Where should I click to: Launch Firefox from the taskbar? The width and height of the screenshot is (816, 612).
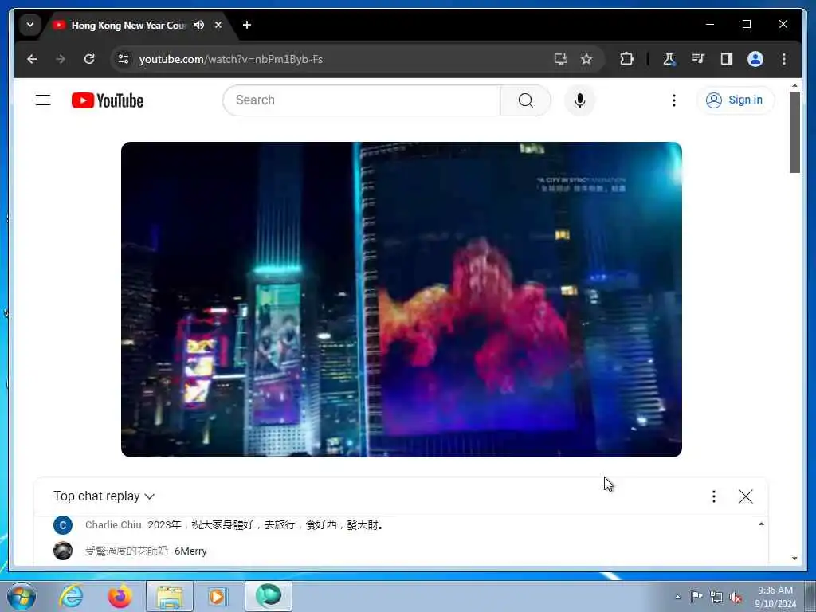120,596
